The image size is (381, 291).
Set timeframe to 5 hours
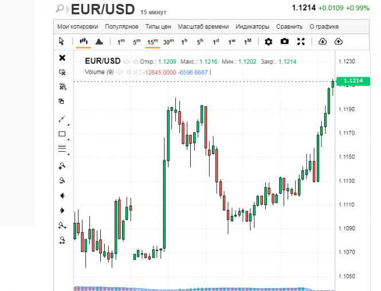click(200, 42)
